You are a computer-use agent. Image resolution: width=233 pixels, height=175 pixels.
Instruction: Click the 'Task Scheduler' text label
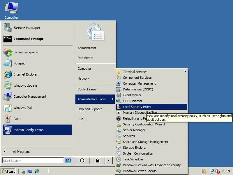(x=133, y=159)
